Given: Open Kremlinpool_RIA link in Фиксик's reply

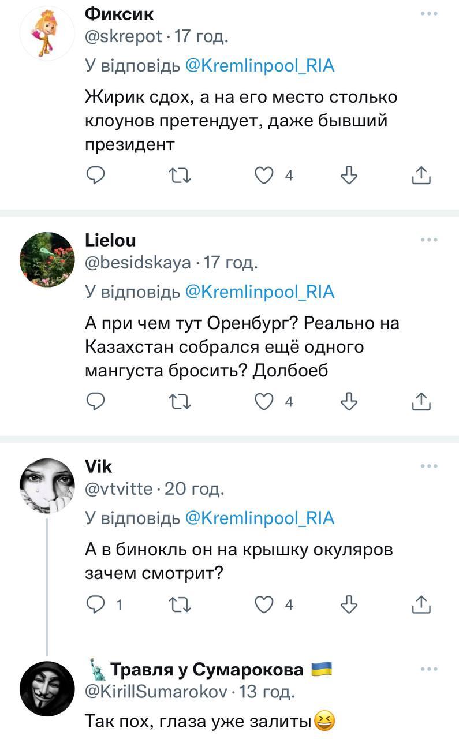Looking at the screenshot, I should (259, 66).
